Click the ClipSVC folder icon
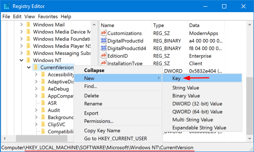This screenshot has height=152, width=254. coord(43,124)
